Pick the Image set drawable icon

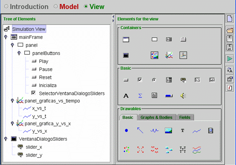pyautogui.click(x=169, y=150)
